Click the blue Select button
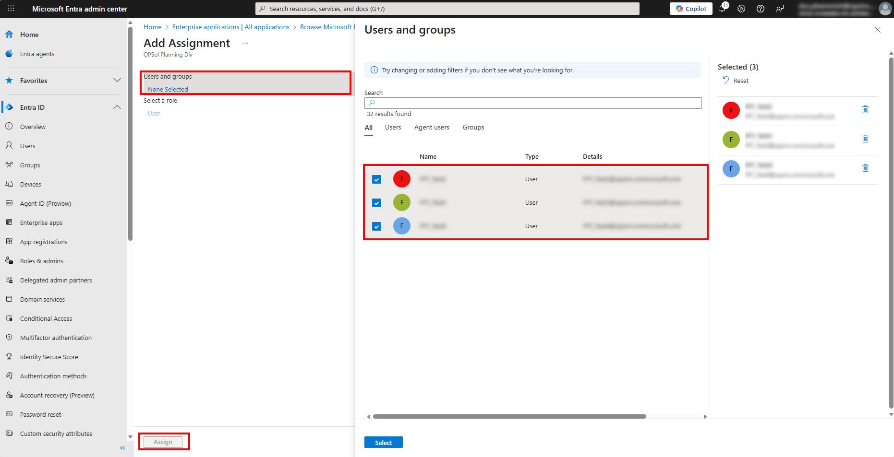Image resolution: width=894 pixels, height=457 pixels. [x=383, y=443]
